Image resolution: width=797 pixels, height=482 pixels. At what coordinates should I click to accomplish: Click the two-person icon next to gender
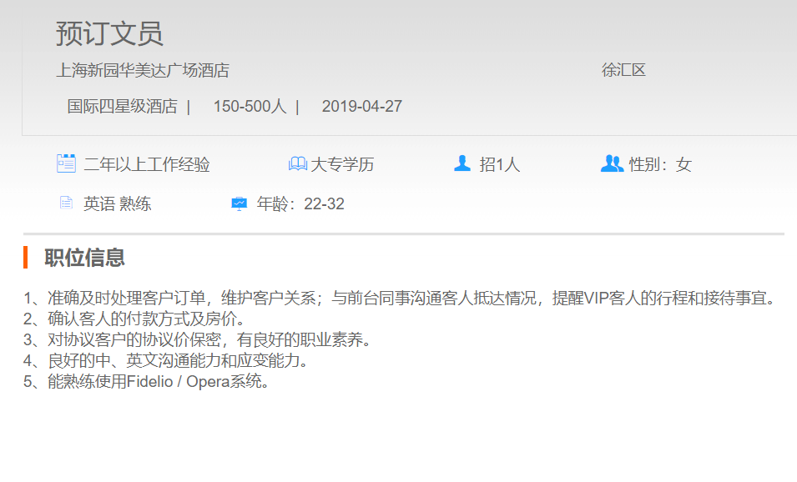coord(612,163)
